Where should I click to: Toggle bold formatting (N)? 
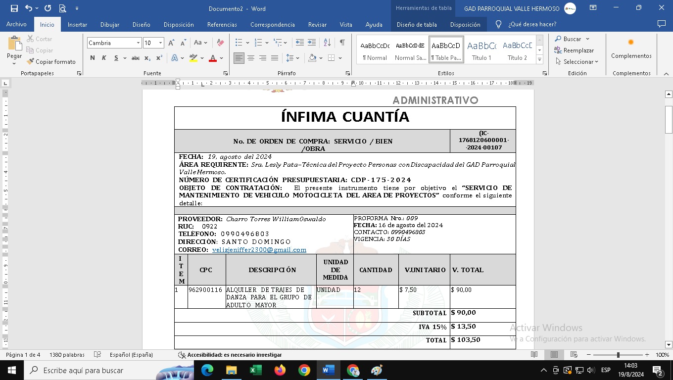click(x=93, y=58)
